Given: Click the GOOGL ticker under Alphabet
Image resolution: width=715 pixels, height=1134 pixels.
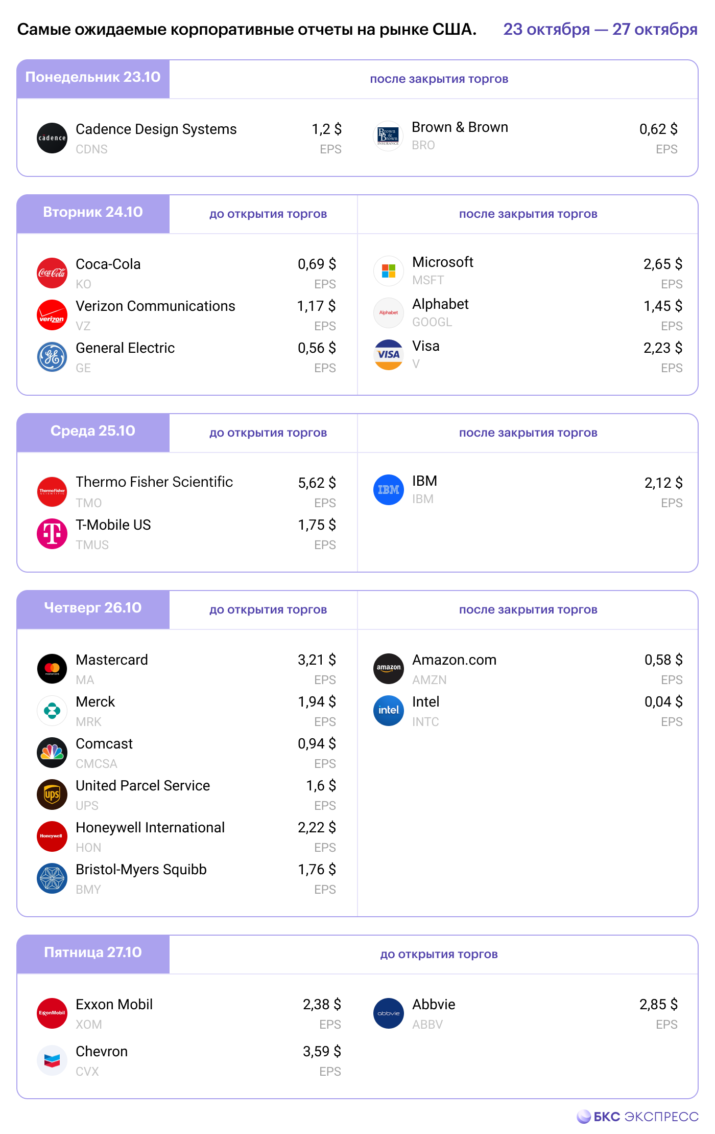Looking at the screenshot, I should (x=432, y=322).
